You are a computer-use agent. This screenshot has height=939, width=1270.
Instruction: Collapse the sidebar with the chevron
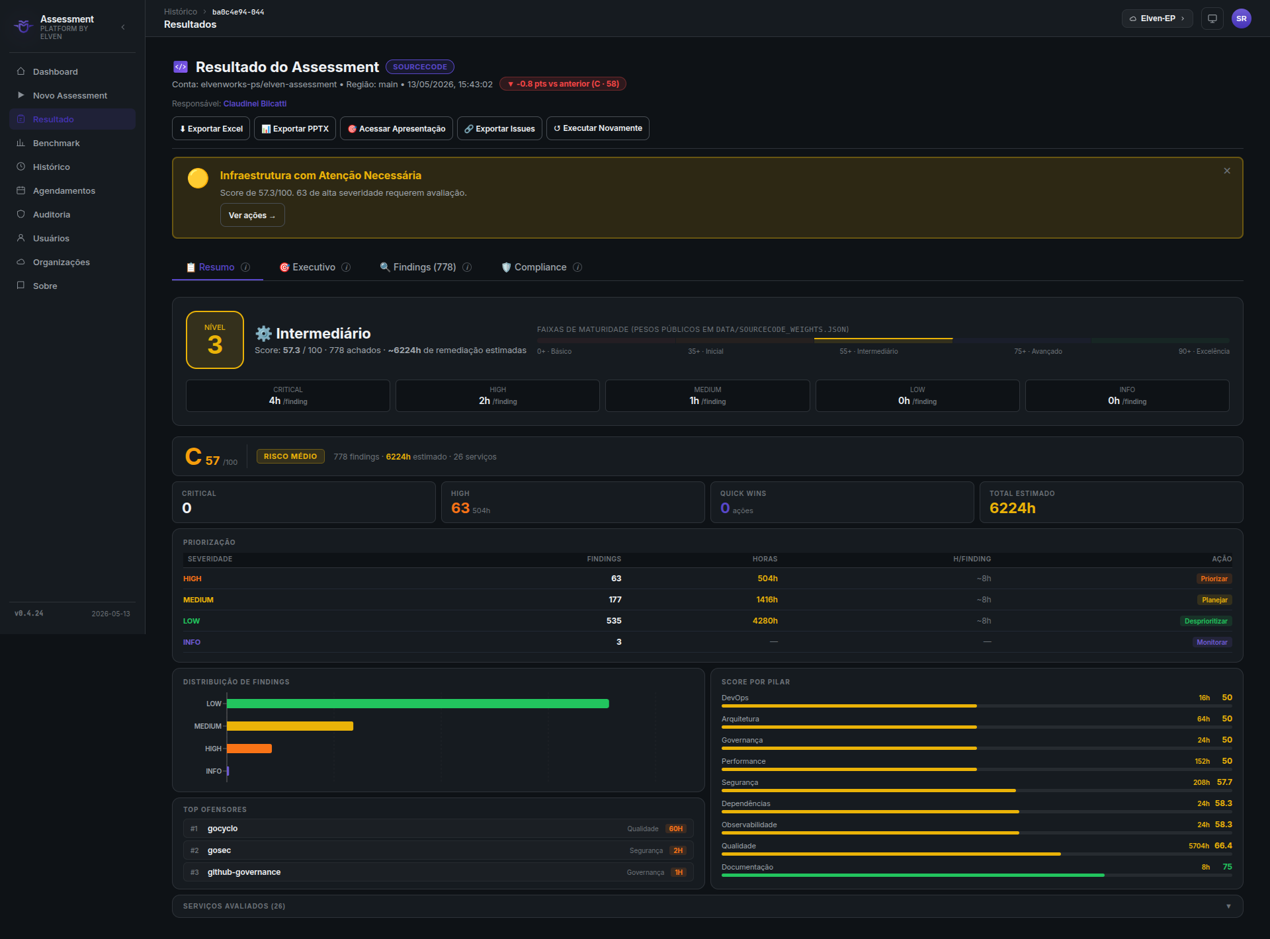pyautogui.click(x=123, y=27)
